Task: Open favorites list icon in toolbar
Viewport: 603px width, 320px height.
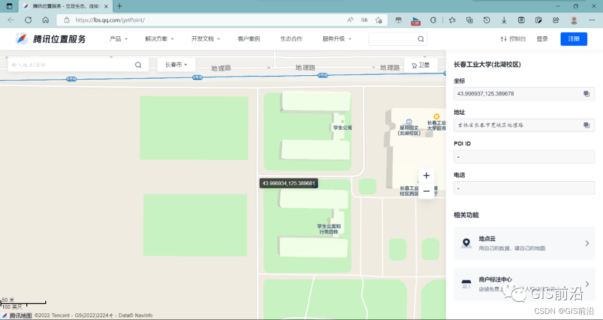Action: (x=452, y=20)
